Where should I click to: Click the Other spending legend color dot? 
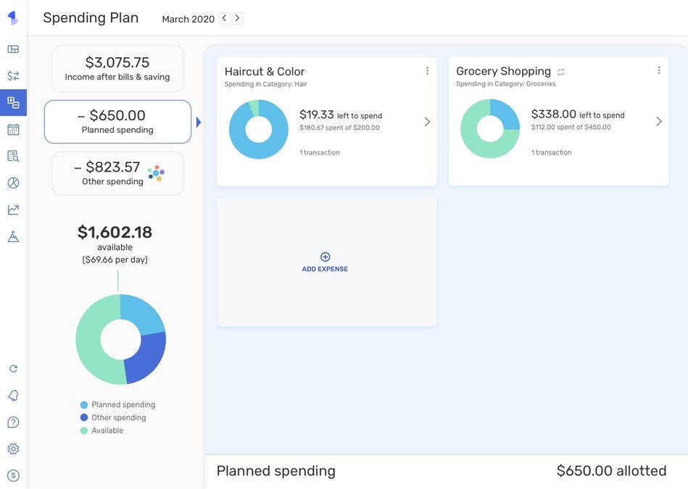coord(84,418)
